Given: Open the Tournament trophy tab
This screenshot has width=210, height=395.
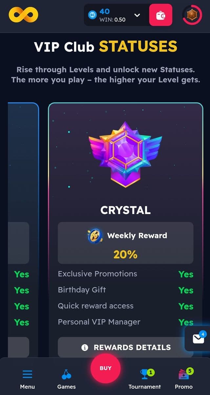Looking at the screenshot, I should (145, 379).
